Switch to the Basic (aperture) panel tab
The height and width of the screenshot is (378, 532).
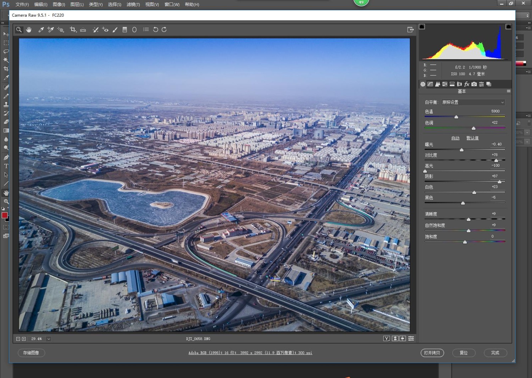[x=423, y=84]
